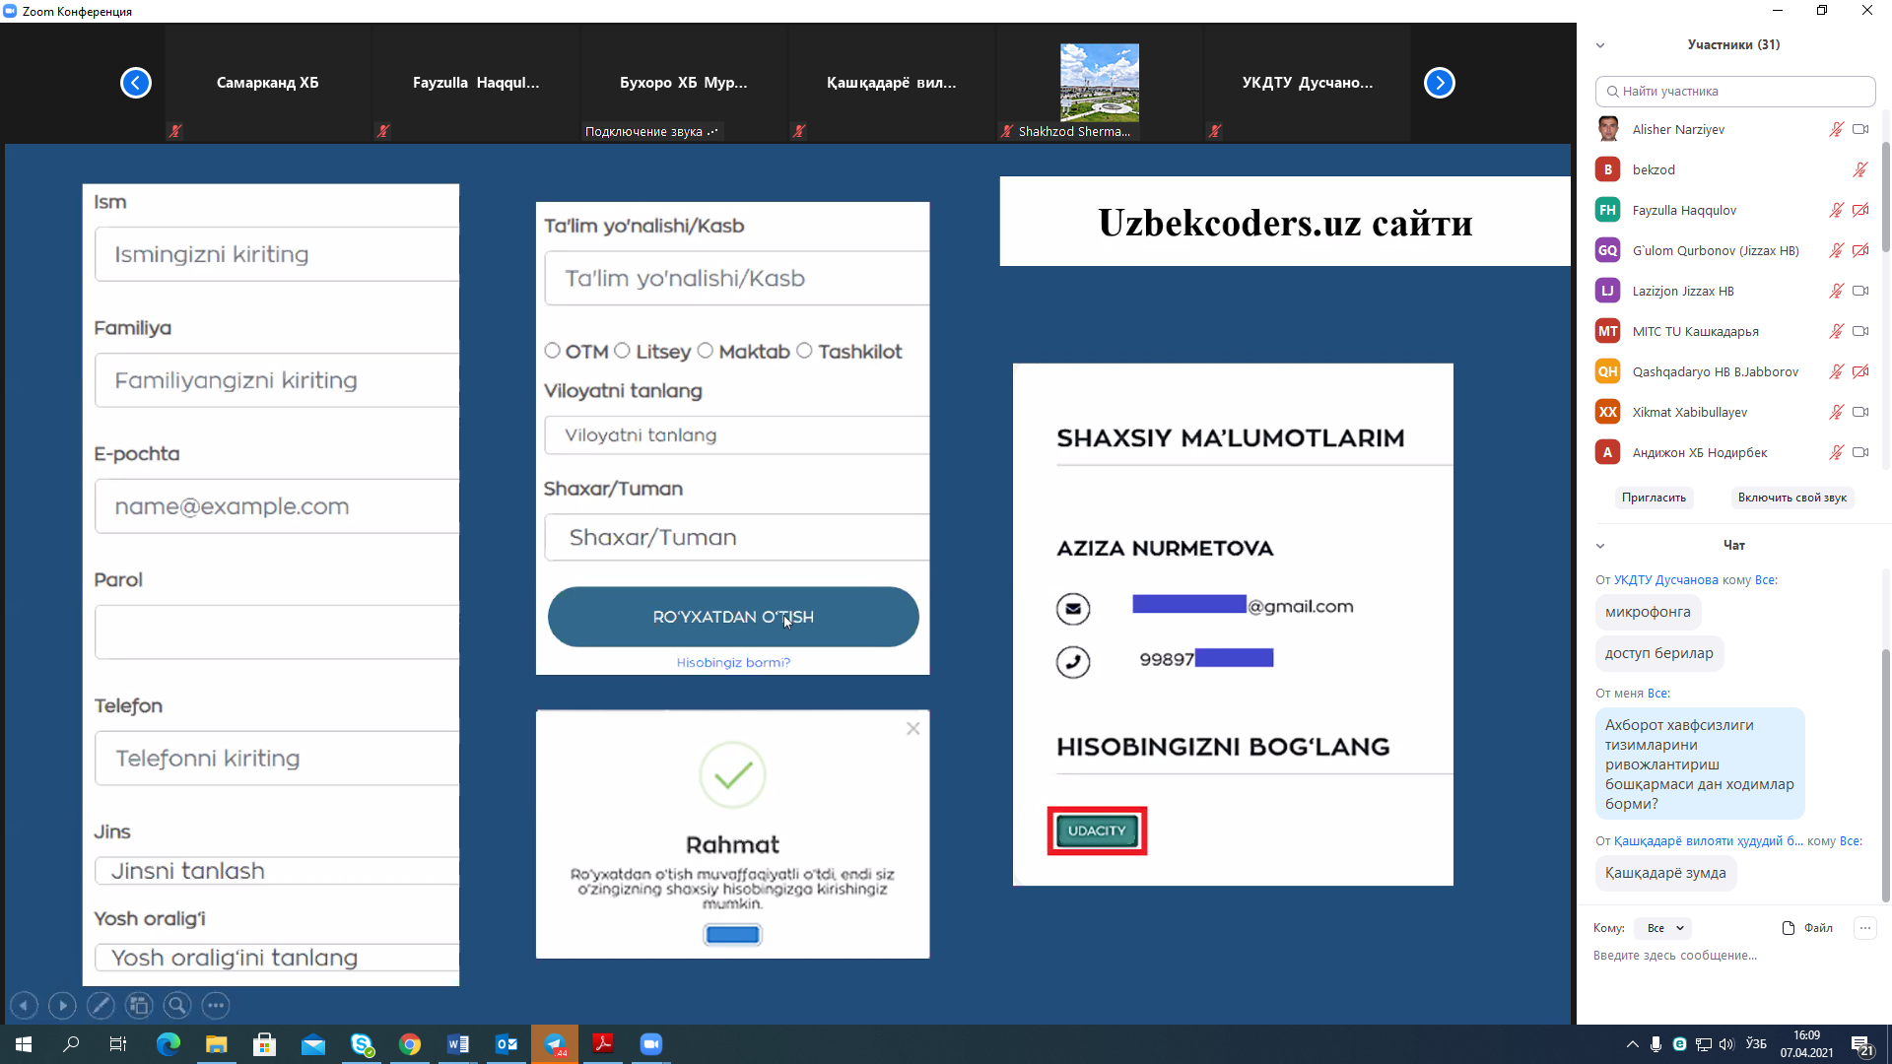
Task: Open Zoom from the Windows taskbar
Action: coord(651,1044)
